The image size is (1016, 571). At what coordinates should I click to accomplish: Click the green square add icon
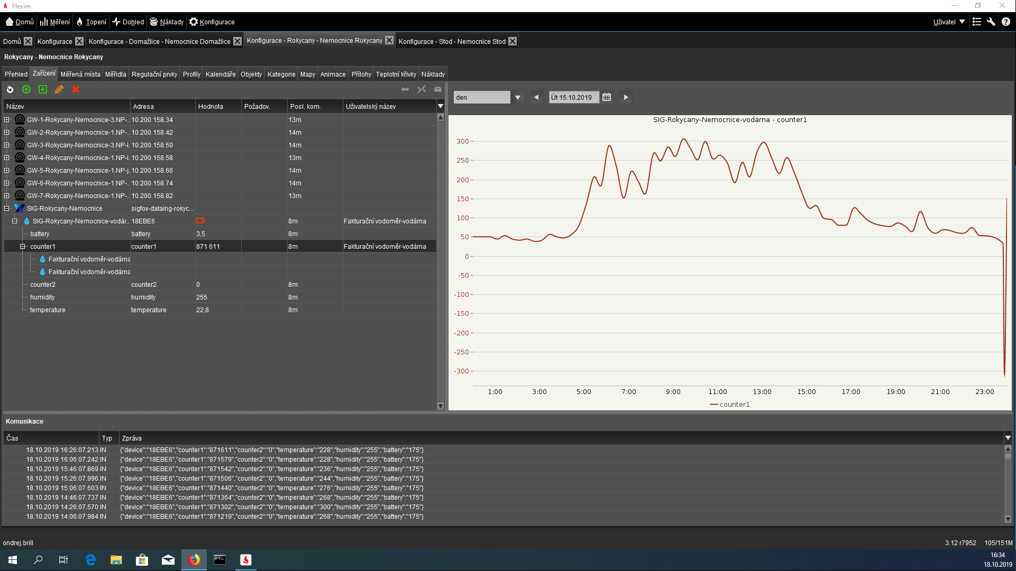(x=43, y=89)
